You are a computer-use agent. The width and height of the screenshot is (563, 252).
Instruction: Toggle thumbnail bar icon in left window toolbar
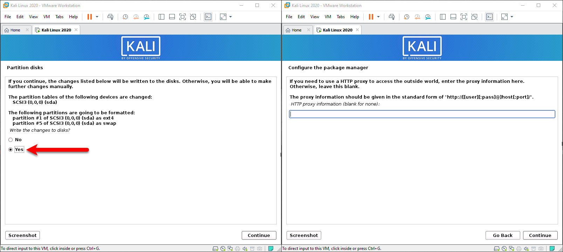pos(172,17)
